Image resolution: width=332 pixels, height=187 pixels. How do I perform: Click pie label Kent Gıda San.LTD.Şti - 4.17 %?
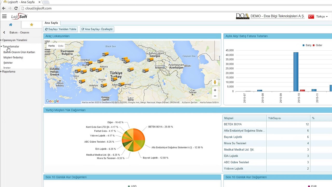102,127
